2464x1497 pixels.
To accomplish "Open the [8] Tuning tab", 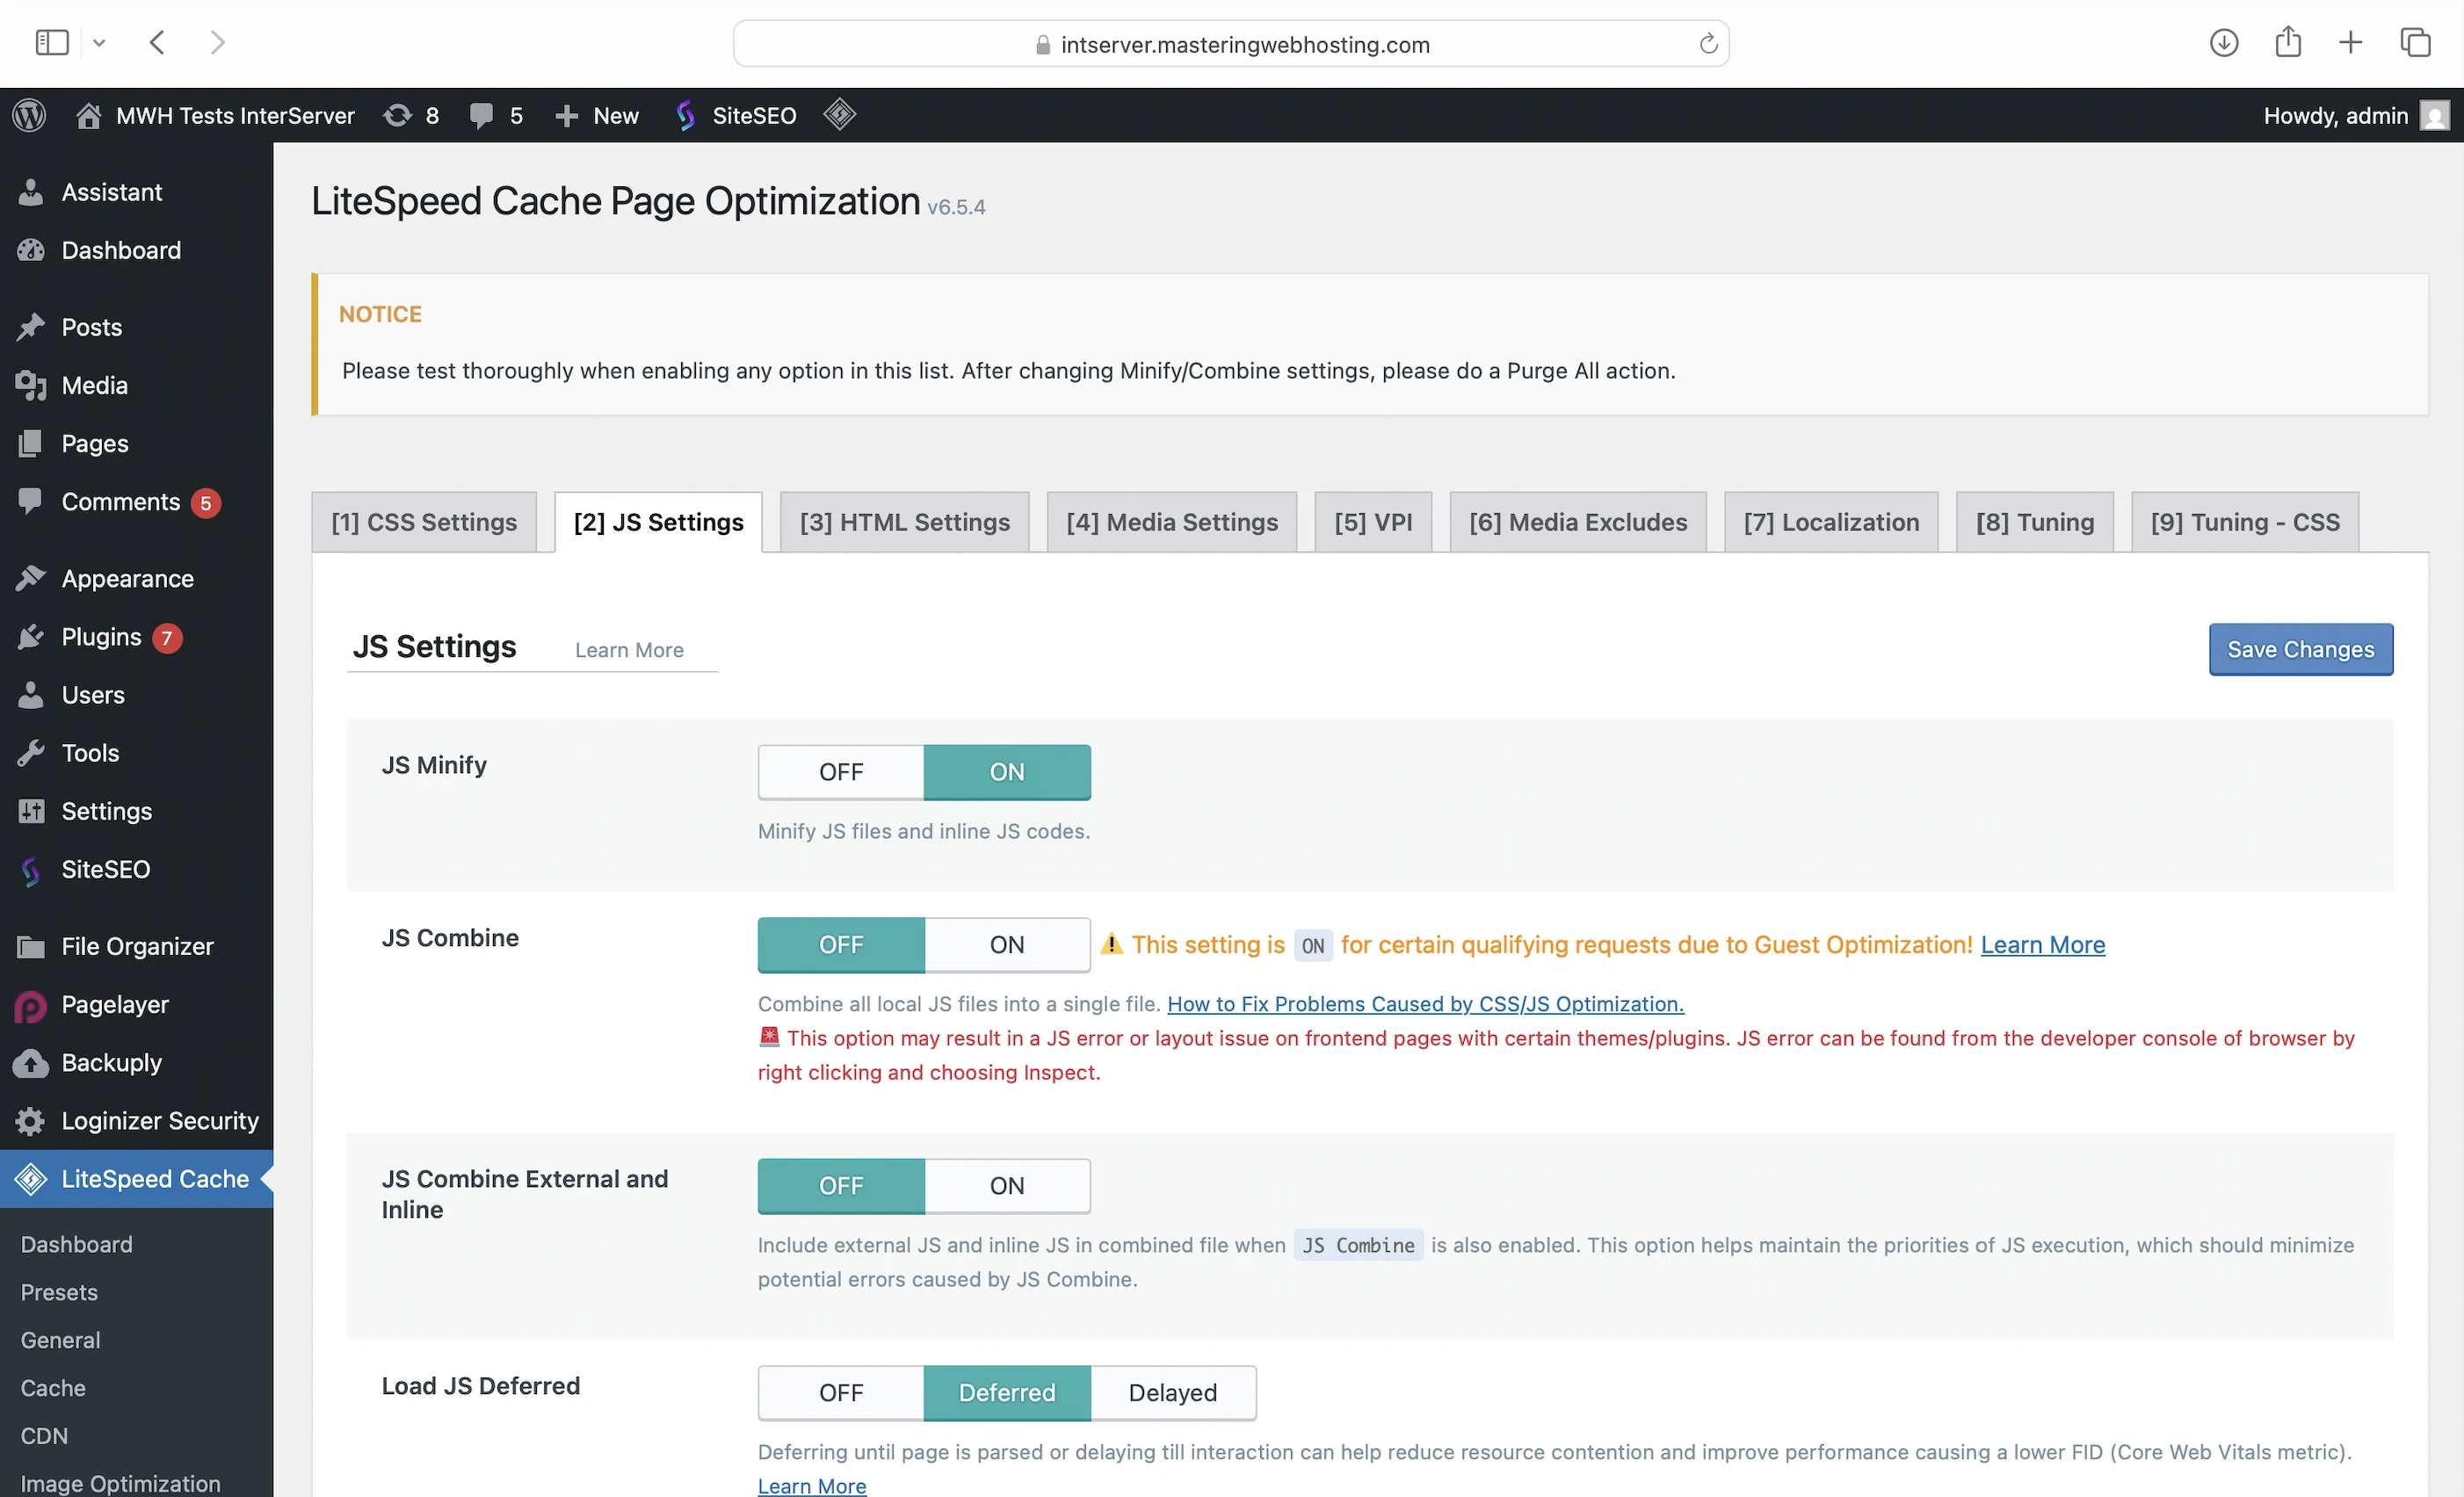I will click(x=2034, y=522).
